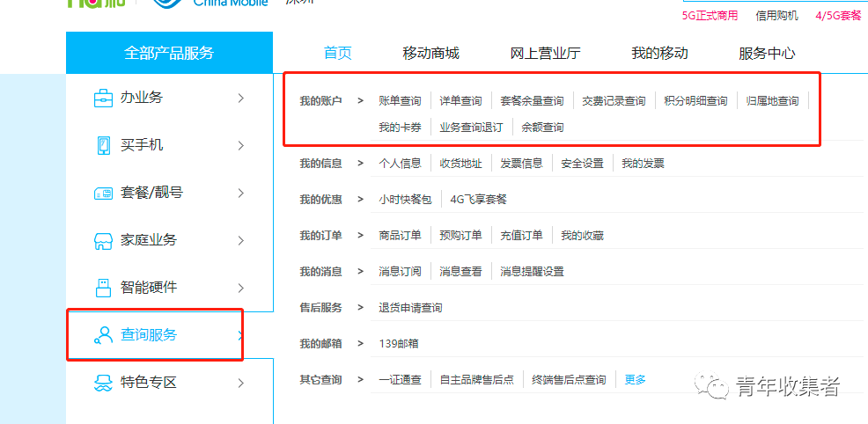This screenshot has height=424, width=868.
Task: Click the house icon beside 家庭业务
Action: click(104, 241)
